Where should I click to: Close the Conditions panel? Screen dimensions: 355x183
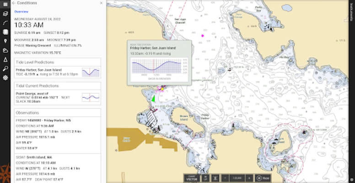point(101,3)
